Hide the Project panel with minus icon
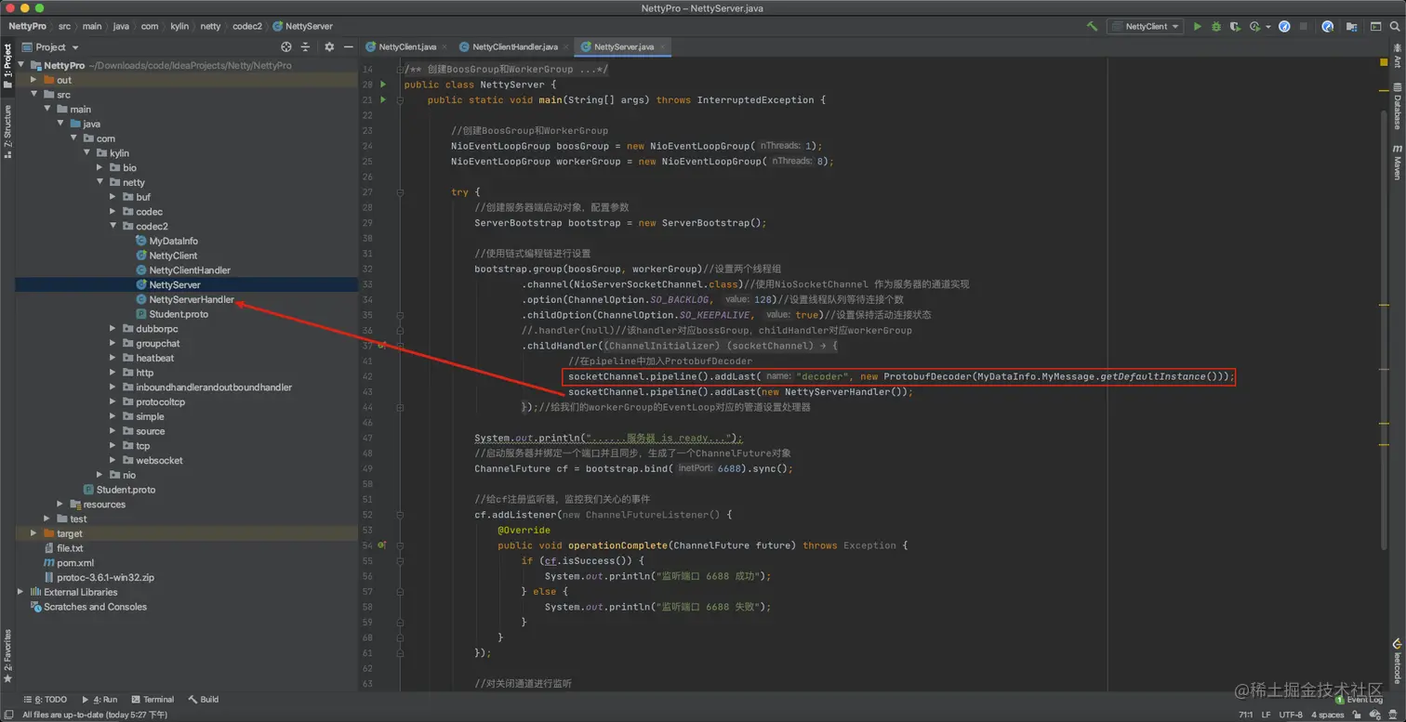The image size is (1406, 722). 349,46
